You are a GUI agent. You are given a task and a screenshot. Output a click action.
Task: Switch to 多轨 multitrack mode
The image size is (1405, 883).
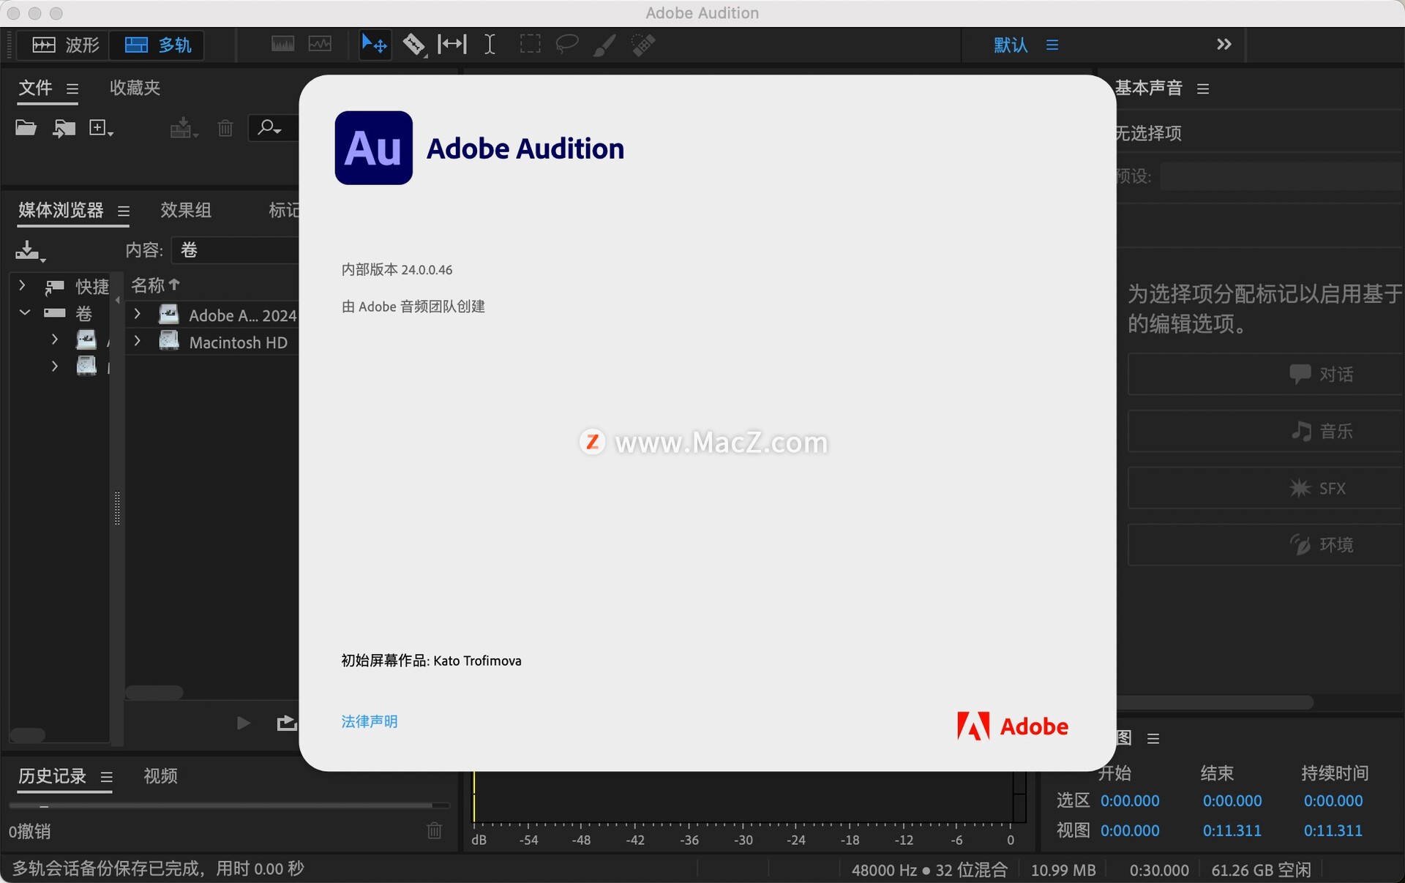pyautogui.click(x=156, y=45)
